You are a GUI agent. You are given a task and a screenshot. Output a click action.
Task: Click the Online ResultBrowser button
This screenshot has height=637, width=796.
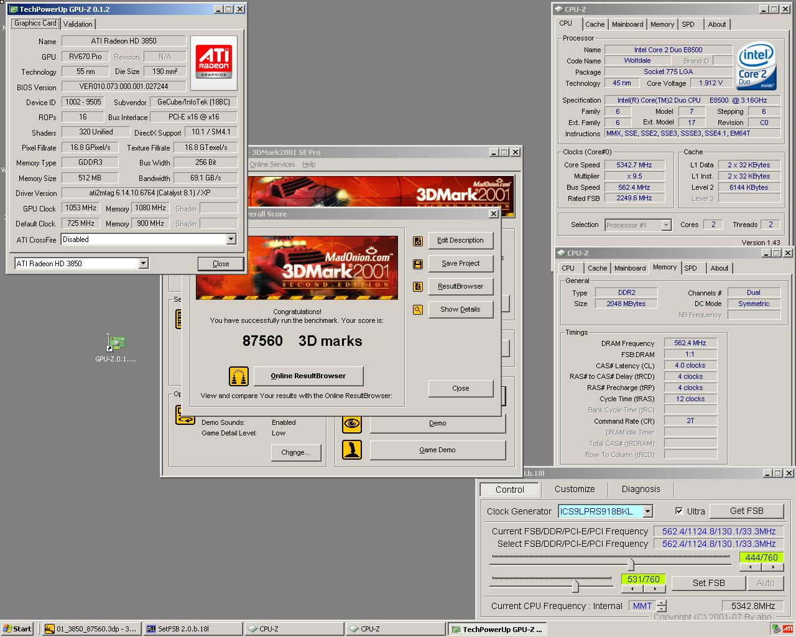pos(308,376)
